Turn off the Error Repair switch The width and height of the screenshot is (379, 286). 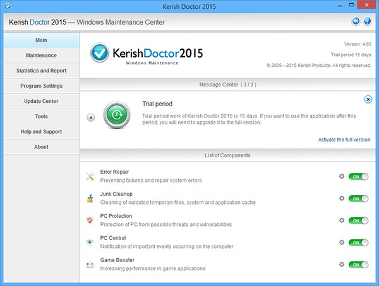coord(358,177)
